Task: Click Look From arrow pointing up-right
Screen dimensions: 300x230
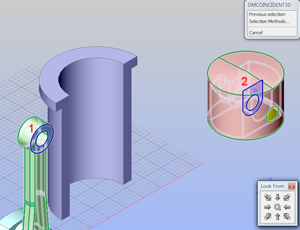Action: point(268,216)
